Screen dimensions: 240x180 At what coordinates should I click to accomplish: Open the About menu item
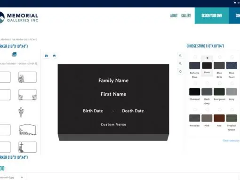[174, 16]
